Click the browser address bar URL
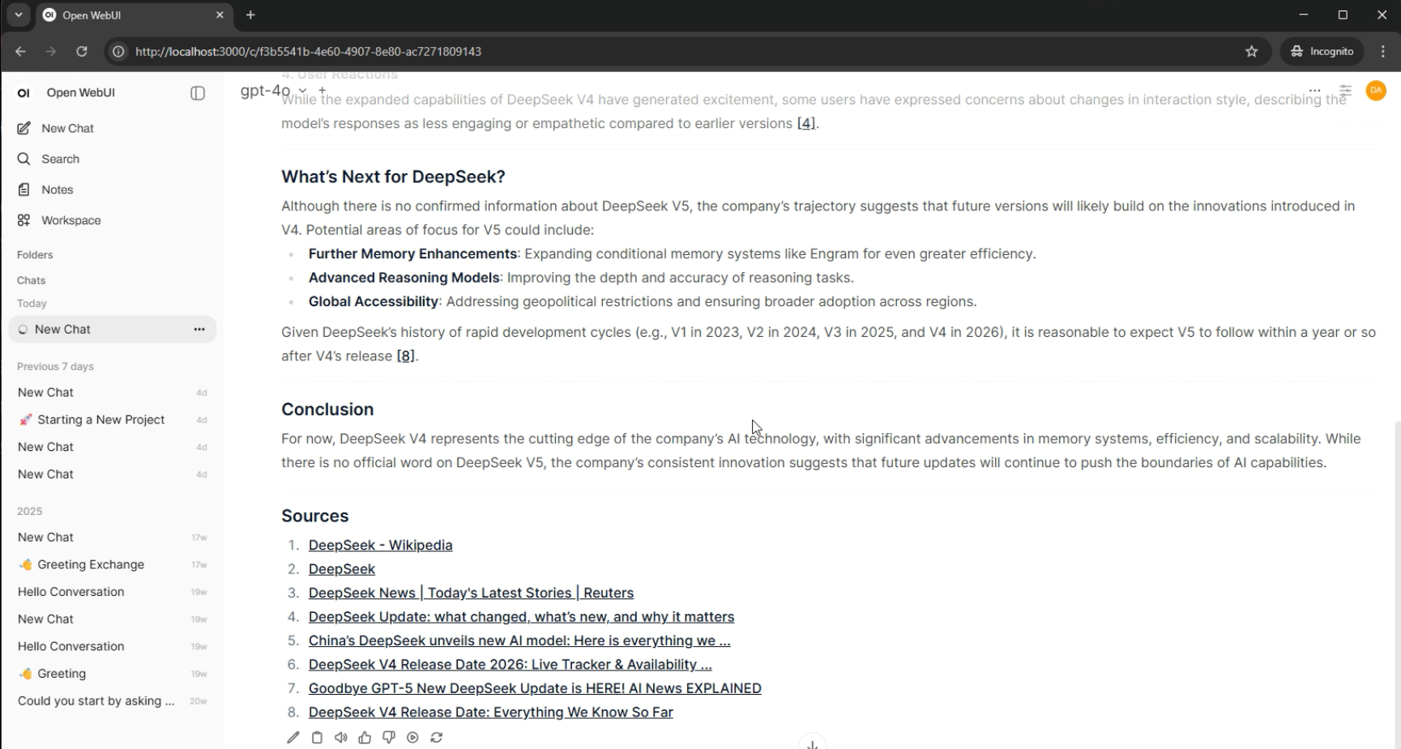Image resolution: width=1401 pixels, height=749 pixels. pyautogui.click(x=308, y=51)
